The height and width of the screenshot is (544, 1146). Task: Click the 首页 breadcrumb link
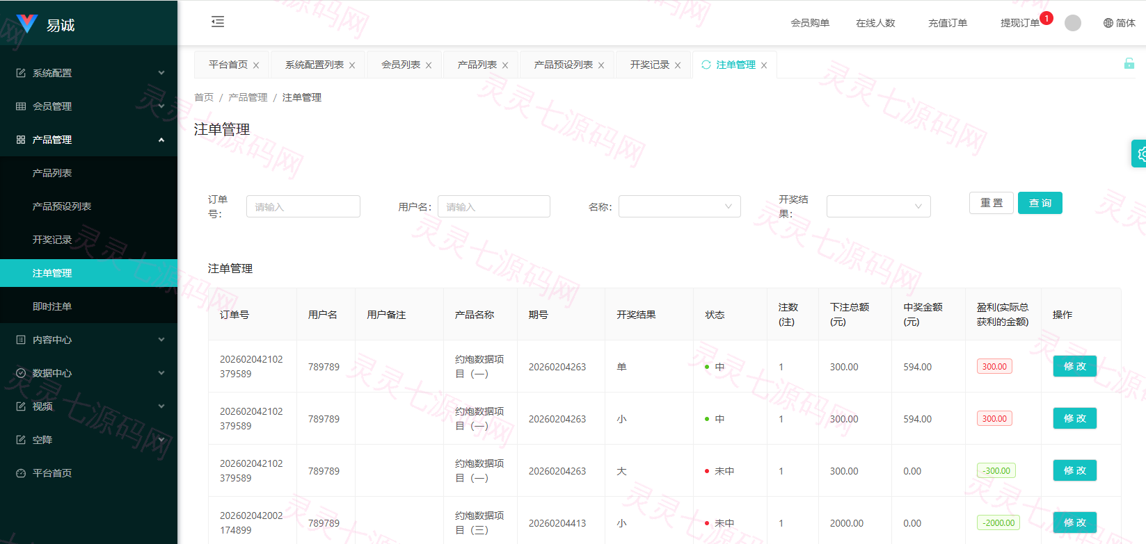click(x=204, y=97)
